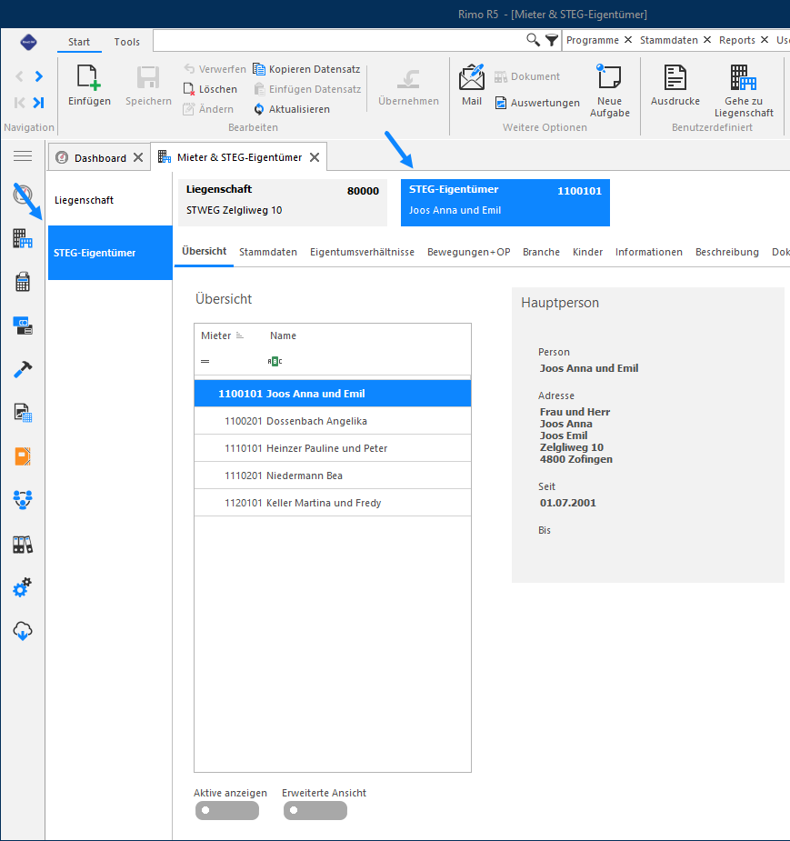Image resolution: width=790 pixels, height=841 pixels.
Task: Refresh with Aktualisieren
Action: click(x=292, y=109)
